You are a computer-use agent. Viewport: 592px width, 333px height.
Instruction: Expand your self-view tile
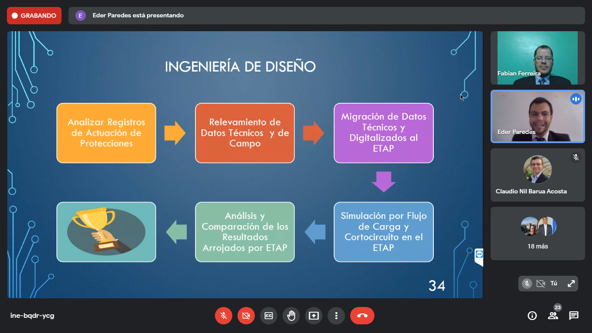(x=571, y=284)
